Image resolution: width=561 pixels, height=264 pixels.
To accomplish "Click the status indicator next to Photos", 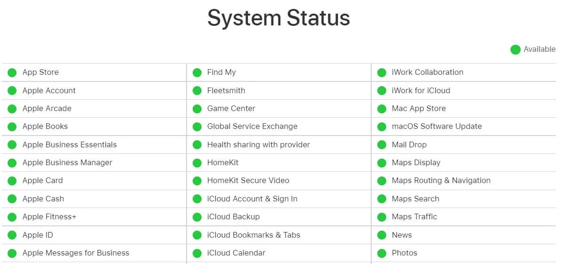I will click(382, 253).
